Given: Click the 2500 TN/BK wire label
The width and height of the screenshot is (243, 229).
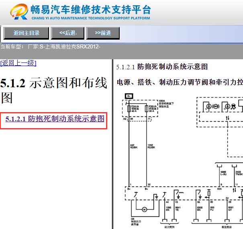Looking at the screenshot, I should pyautogui.click(x=239, y=173).
